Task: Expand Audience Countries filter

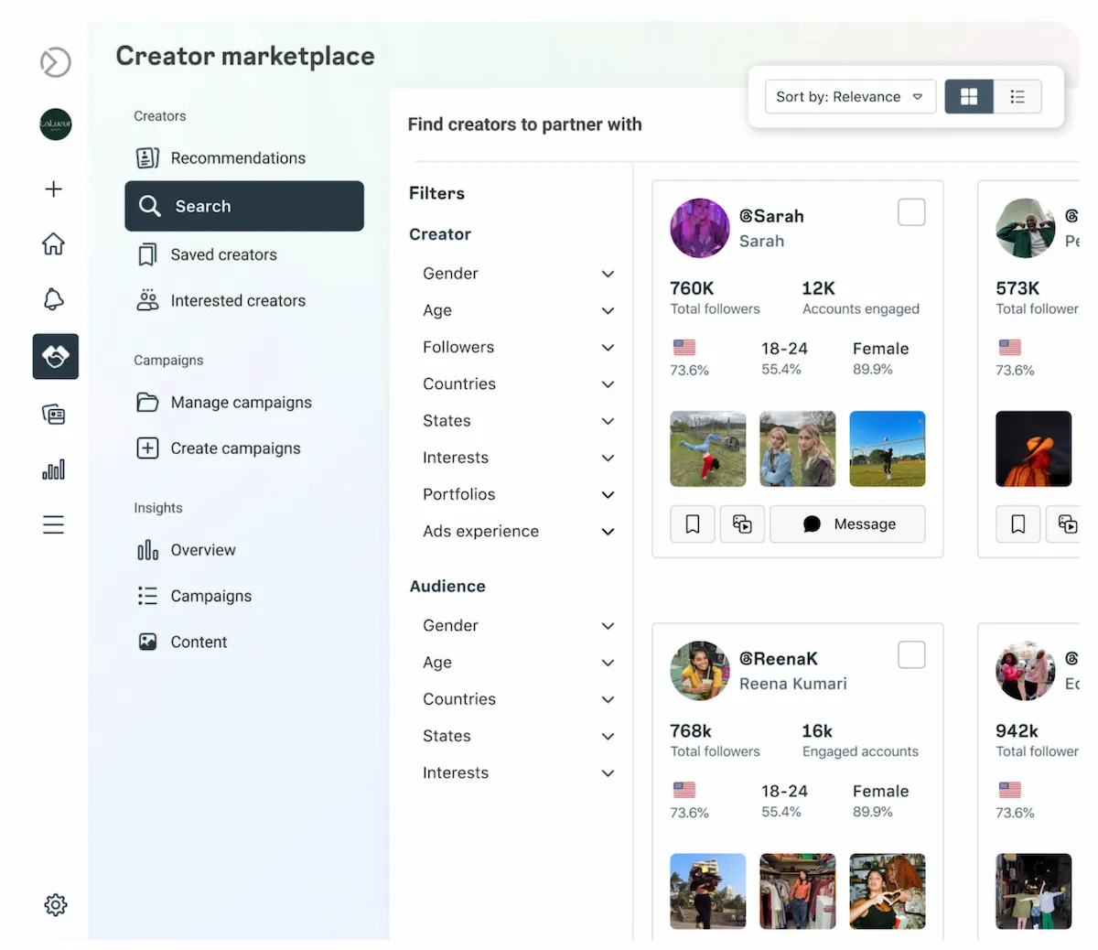Action: click(518, 699)
